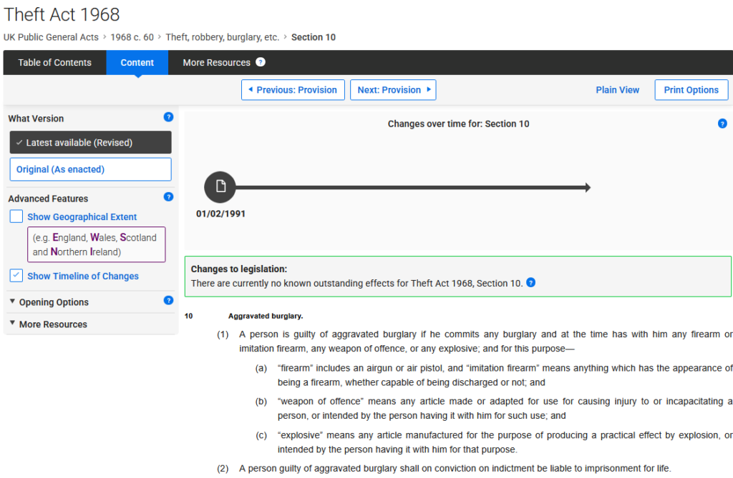Image resolution: width=733 pixels, height=478 pixels.
Task: Click the document icon on the timeline
Action: pyautogui.click(x=220, y=187)
